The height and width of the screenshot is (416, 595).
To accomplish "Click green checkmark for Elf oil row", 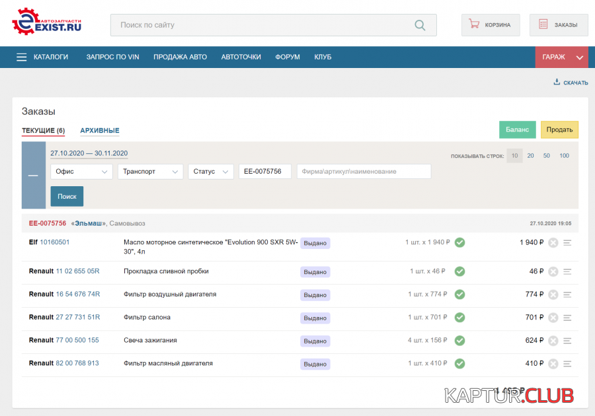I will tap(460, 242).
